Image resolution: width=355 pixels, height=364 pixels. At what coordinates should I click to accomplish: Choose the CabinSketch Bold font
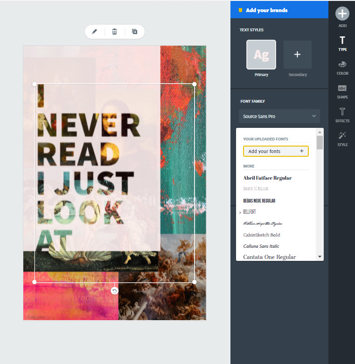[x=262, y=235]
